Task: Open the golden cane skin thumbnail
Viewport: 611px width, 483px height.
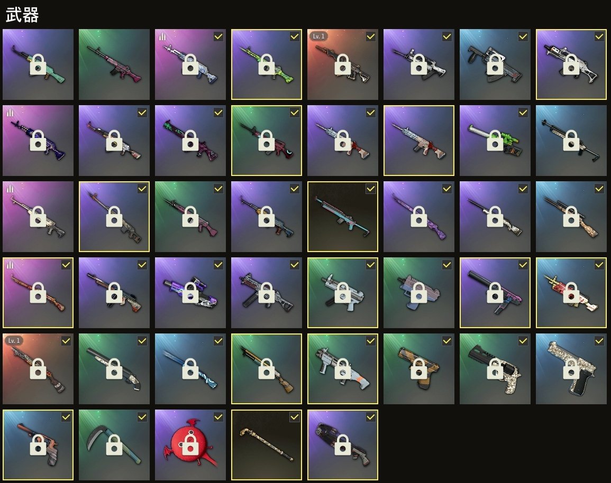Action: click(x=267, y=444)
